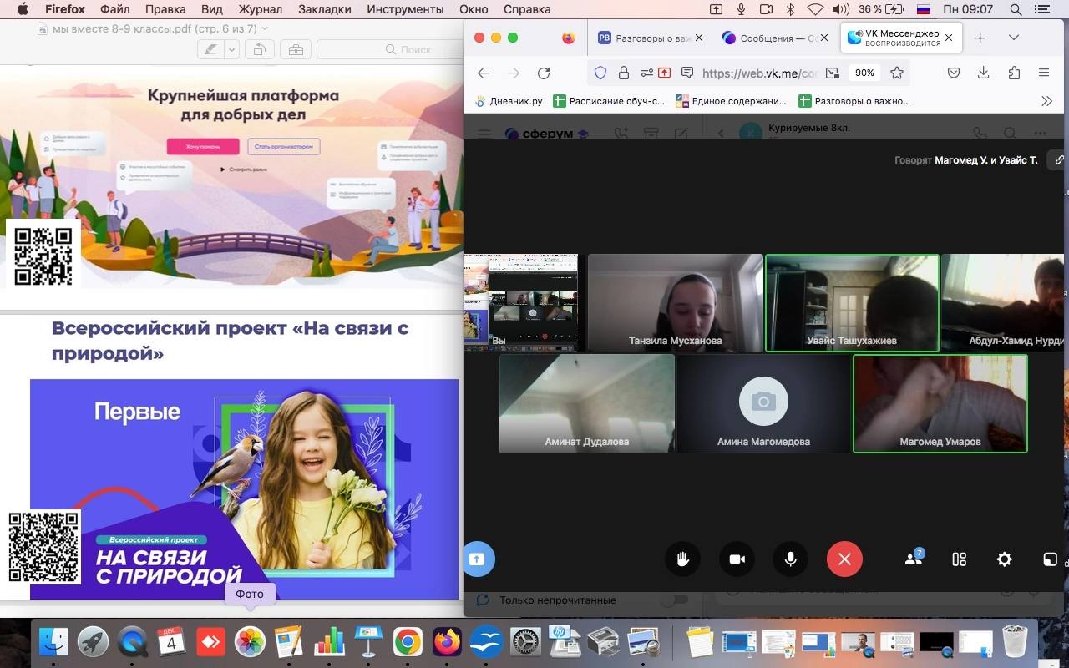Open the "Дневник.ру" bookmark
Image resolution: width=1069 pixels, height=668 pixels.
pyautogui.click(x=509, y=101)
